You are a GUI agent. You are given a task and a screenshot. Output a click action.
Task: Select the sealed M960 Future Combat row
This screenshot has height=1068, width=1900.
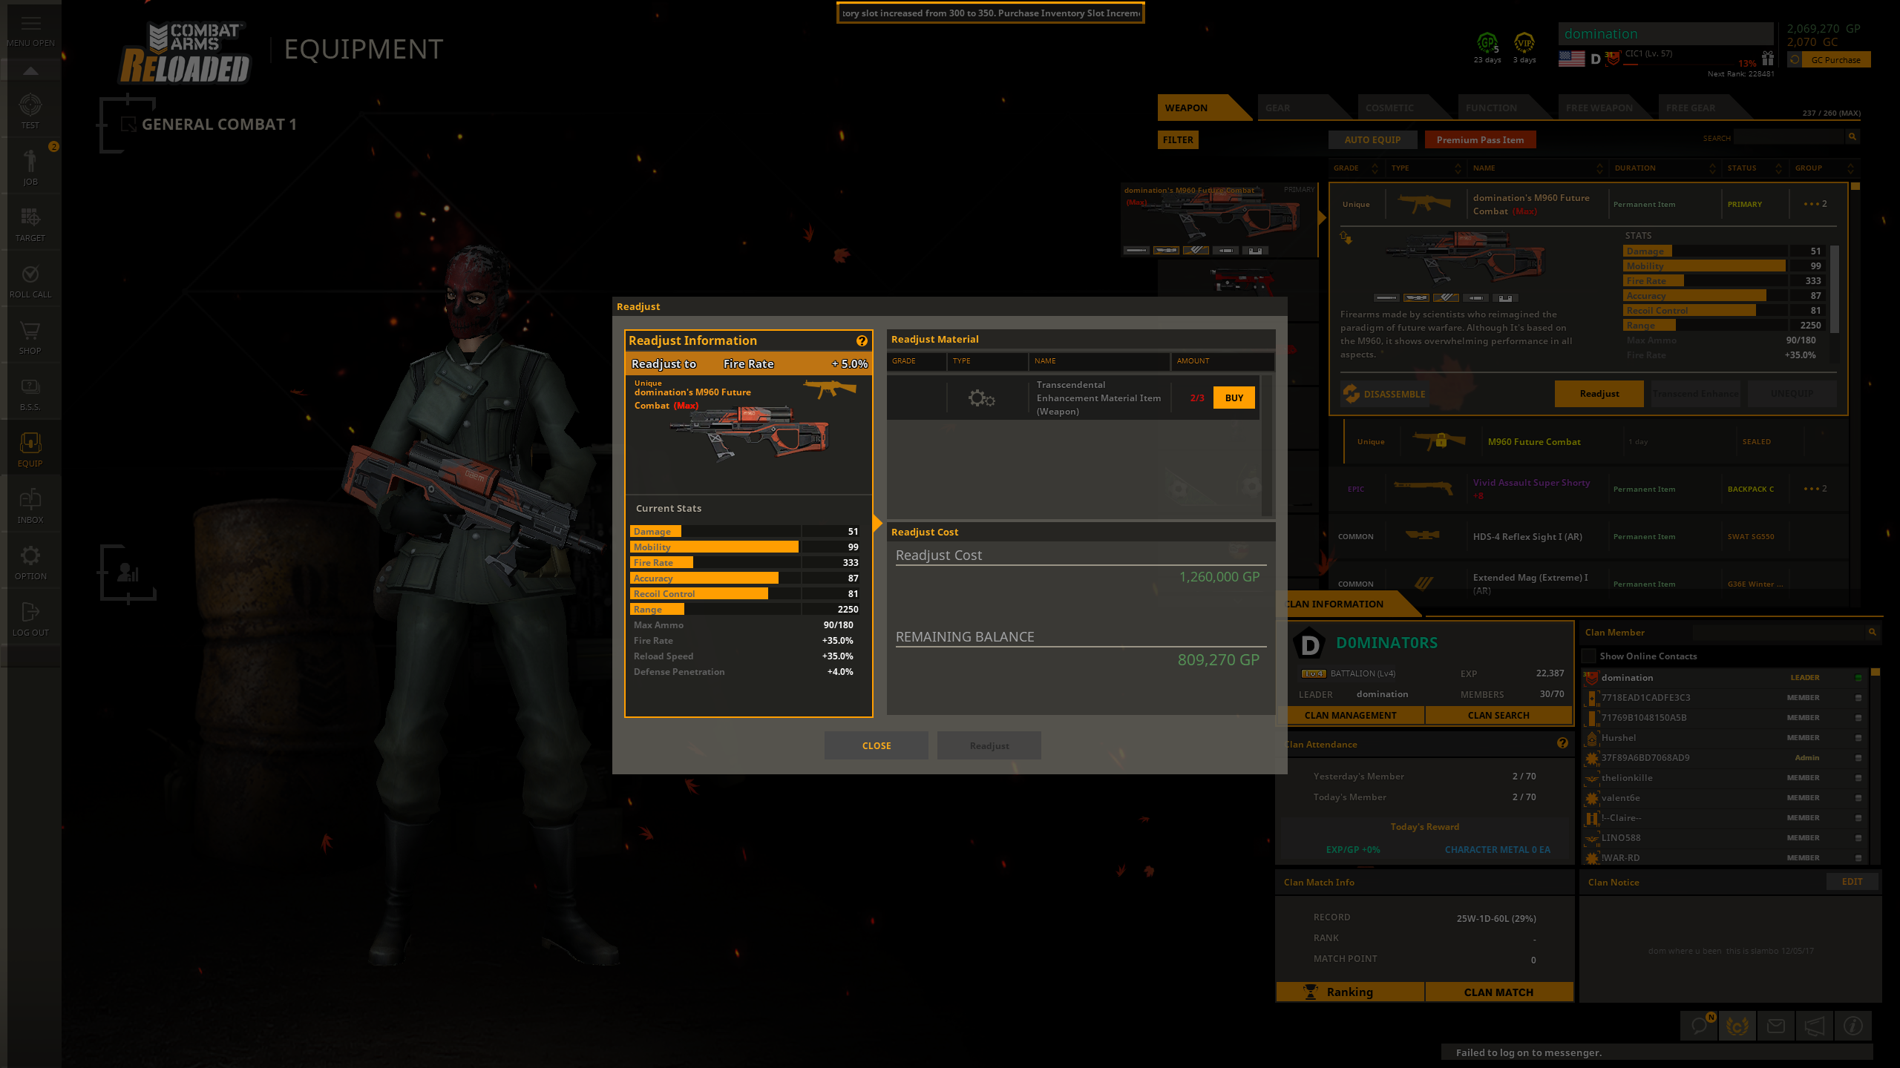click(x=1596, y=441)
